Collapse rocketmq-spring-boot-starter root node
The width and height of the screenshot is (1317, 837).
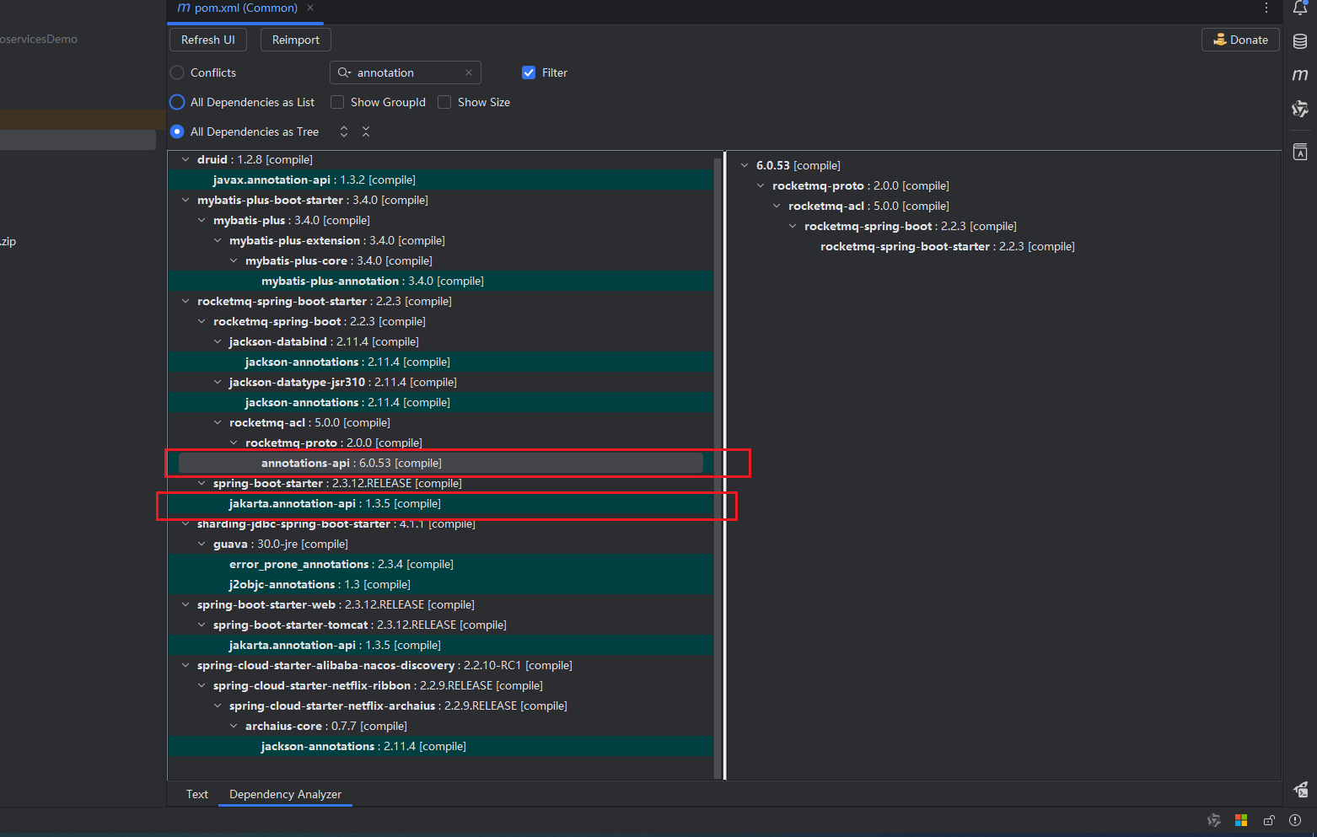(x=185, y=301)
